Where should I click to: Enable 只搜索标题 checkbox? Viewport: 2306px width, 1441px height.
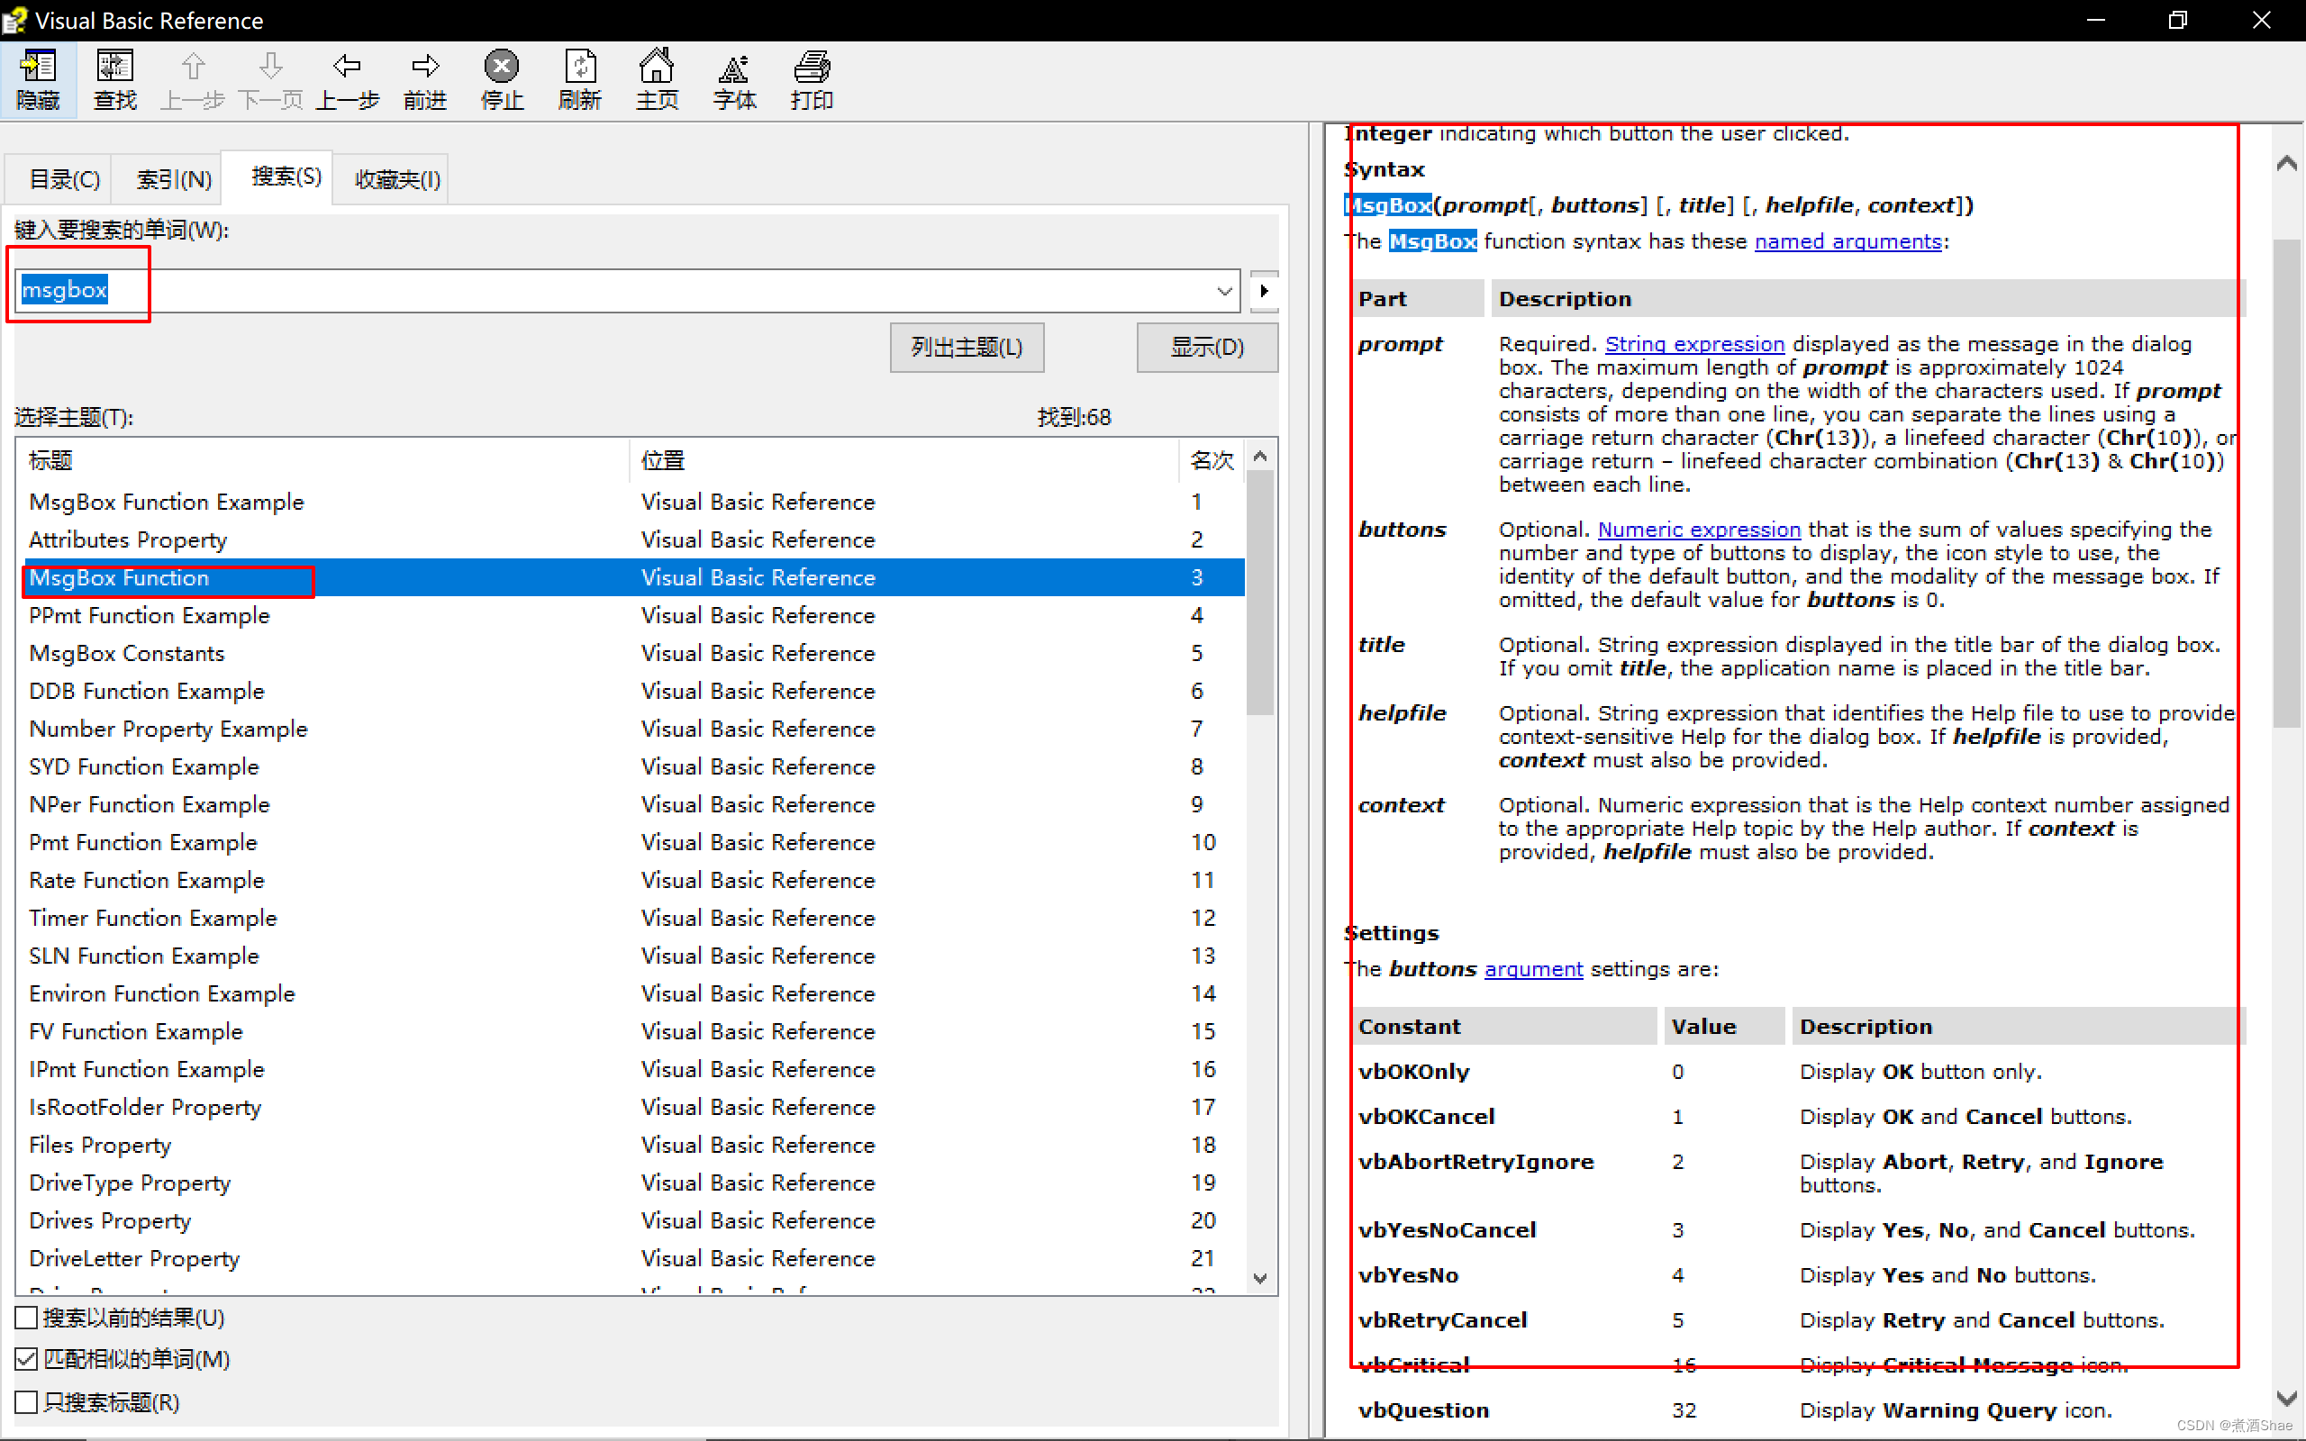point(27,1402)
